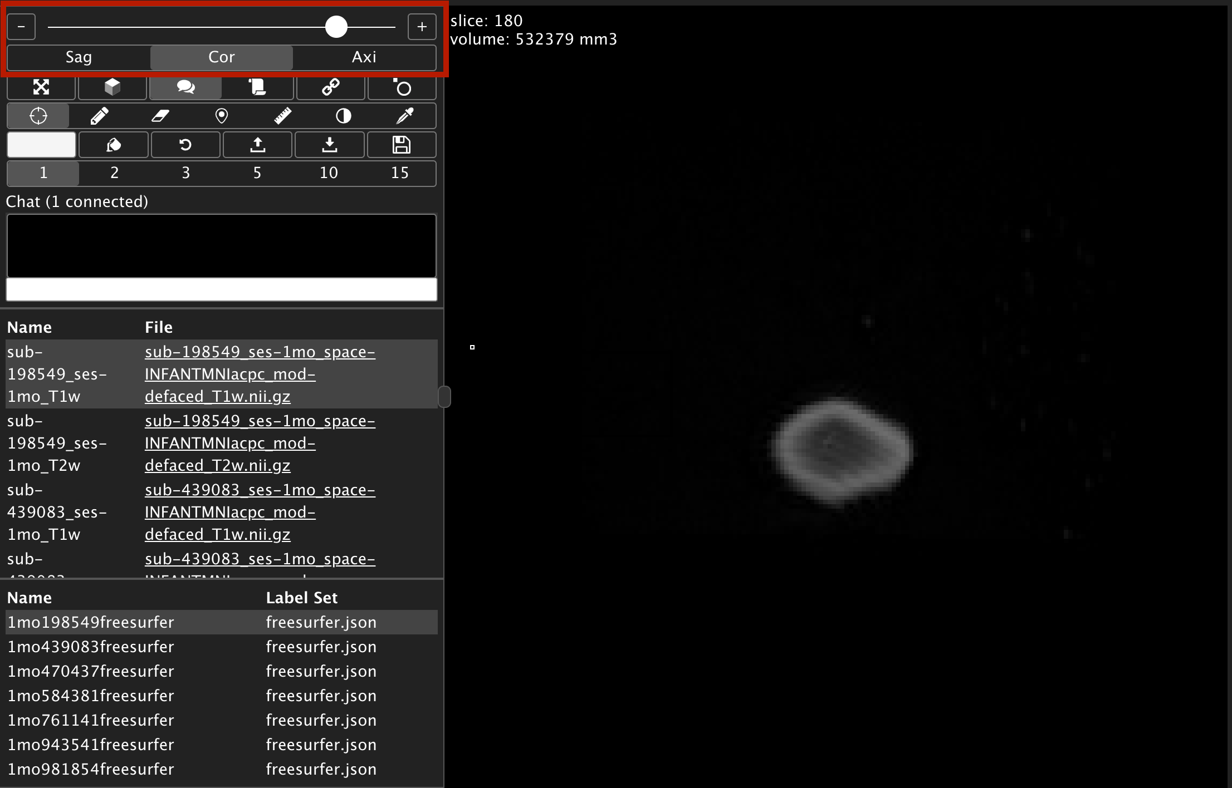Screen dimensions: 1232x788
Task: Select annotation 1mo198549freesurfer
Action: tap(91, 622)
